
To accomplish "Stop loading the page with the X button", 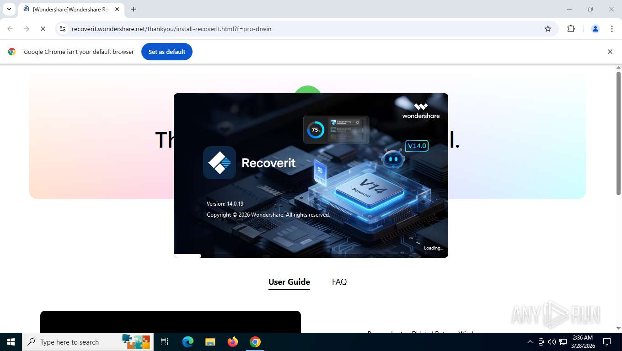I will (43, 29).
